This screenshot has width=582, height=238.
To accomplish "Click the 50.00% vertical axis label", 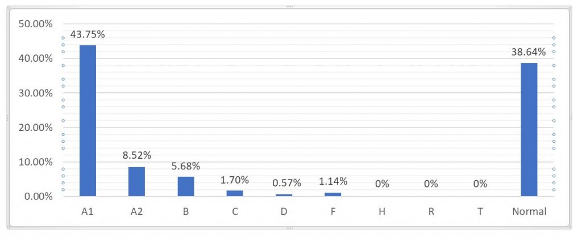I will [x=36, y=24].
